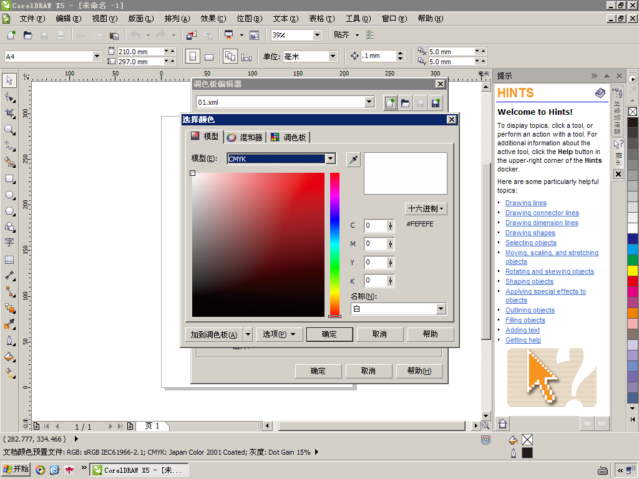Click 加到调色板 button
The width and height of the screenshot is (639, 479).
click(x=214, y=334)
